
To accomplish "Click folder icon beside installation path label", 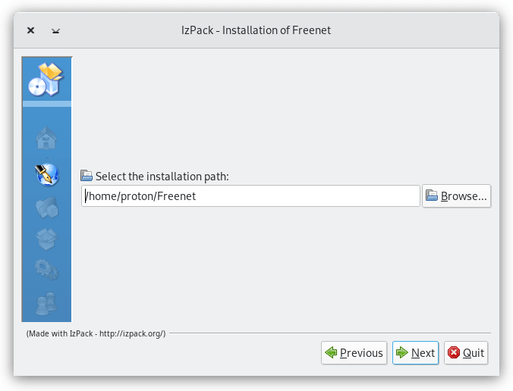I will coord(87,176).
